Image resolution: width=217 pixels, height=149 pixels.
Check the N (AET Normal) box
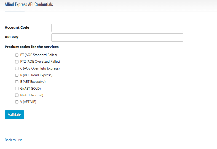17,95
